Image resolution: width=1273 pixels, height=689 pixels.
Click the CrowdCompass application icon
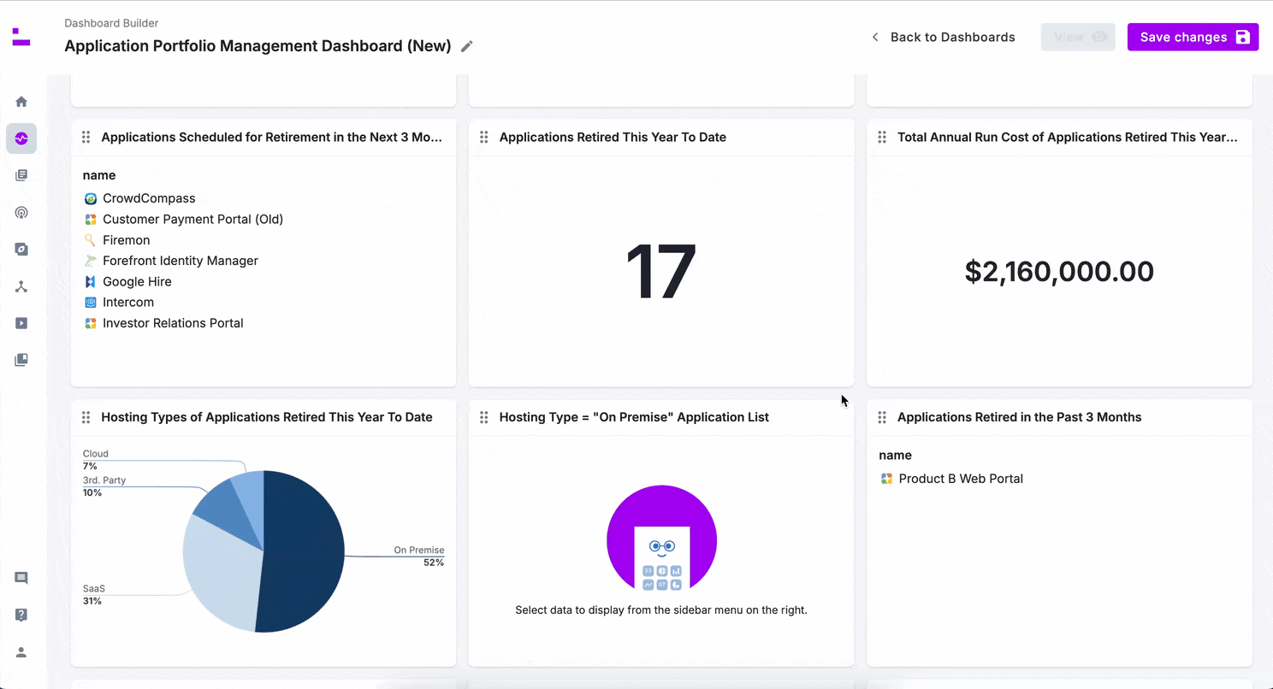tap(91, 198)
